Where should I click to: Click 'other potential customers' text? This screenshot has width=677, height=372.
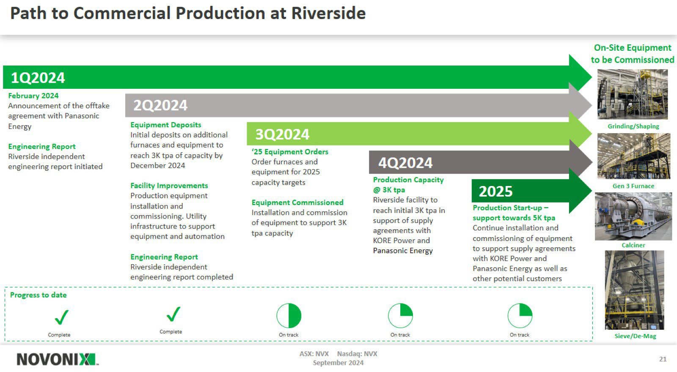tap(517, 279)
